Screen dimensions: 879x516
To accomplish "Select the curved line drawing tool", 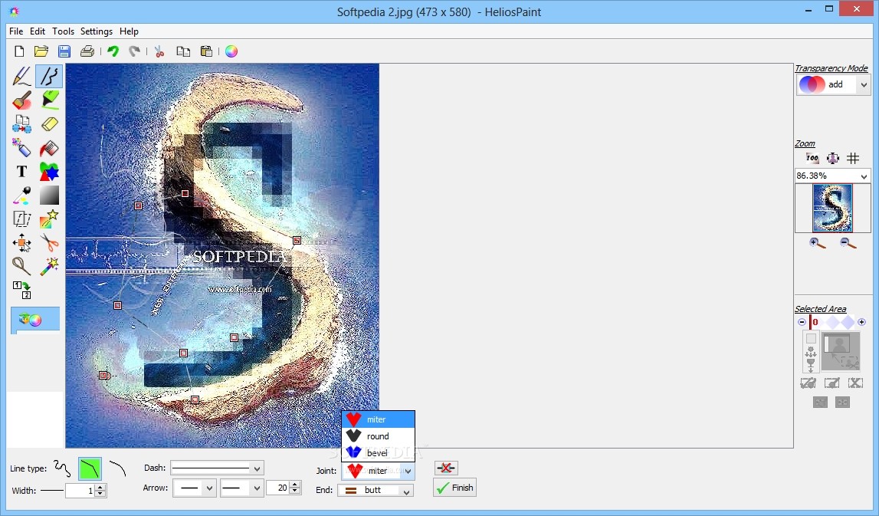I will [x=49, y=76].
